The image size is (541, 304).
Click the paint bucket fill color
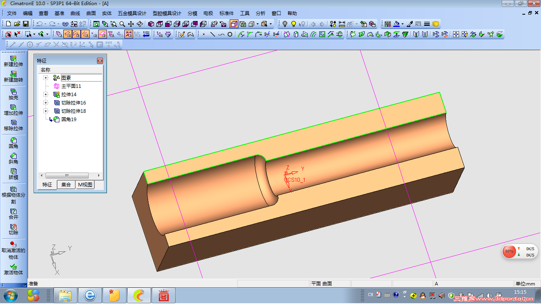(x=396, y=24)
